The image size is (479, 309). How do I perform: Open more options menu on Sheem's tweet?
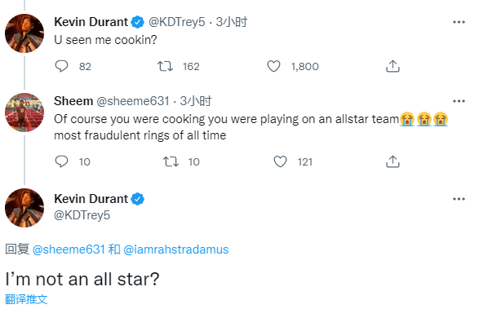click(x=459, y=101)
